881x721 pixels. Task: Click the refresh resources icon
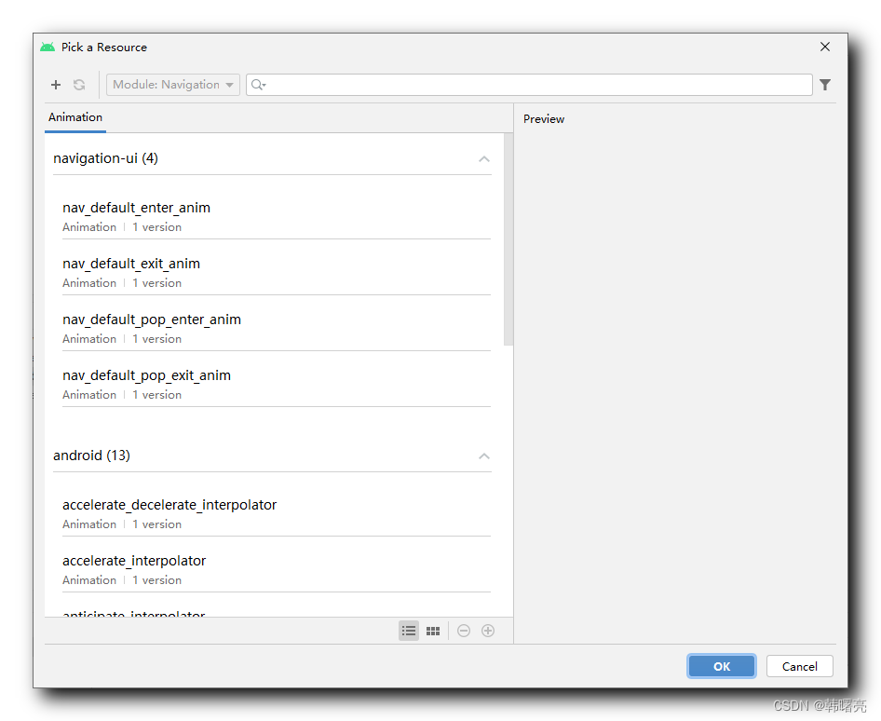point(79,85)
